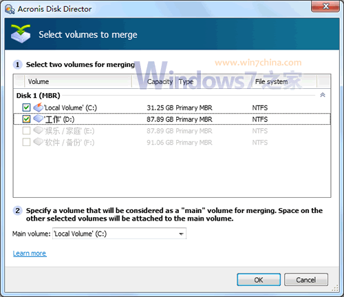Select the (F:) volume row name
Viewport: 344px width, 297px height.
69,143
